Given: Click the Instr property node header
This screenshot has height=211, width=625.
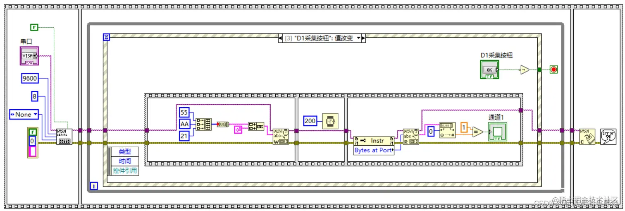Looking at the screenshot, I should [x=374, y=141].
